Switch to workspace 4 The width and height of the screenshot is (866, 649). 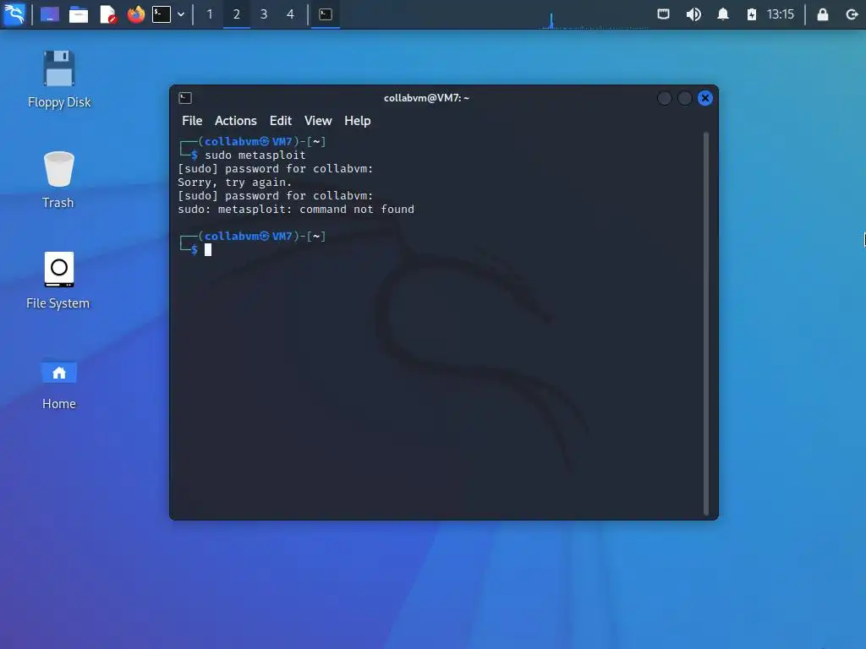(291, 14)
